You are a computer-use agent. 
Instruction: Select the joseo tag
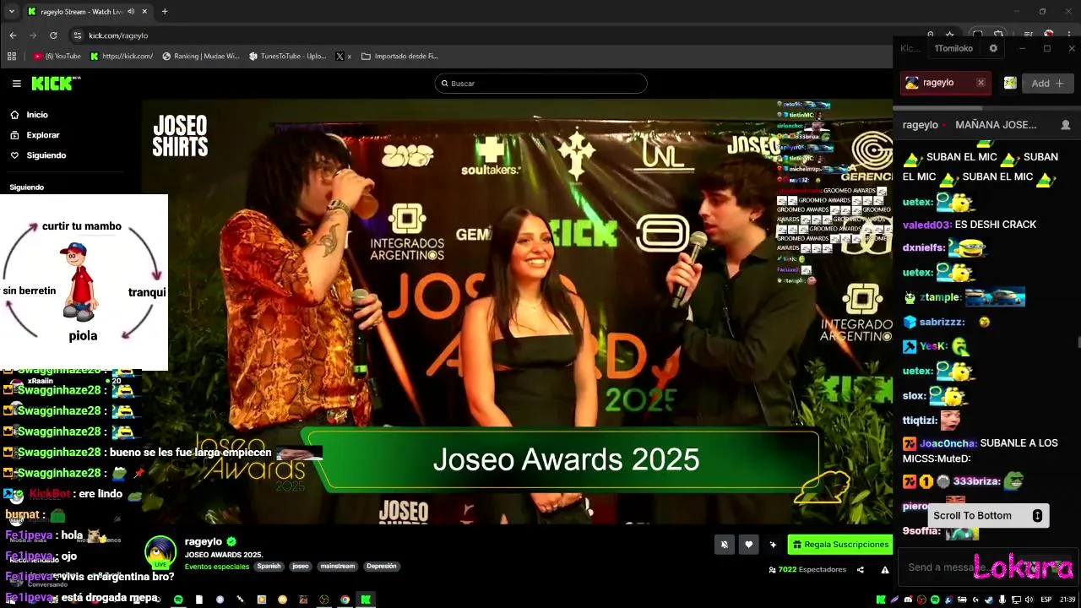[301, 567]
